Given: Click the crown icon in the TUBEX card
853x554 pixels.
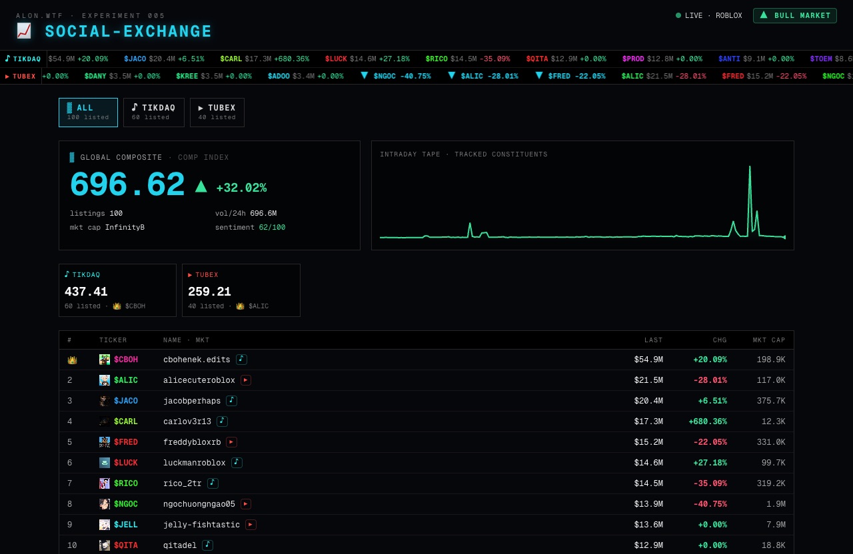Looking at the screenshot, I should click(241, 306).
